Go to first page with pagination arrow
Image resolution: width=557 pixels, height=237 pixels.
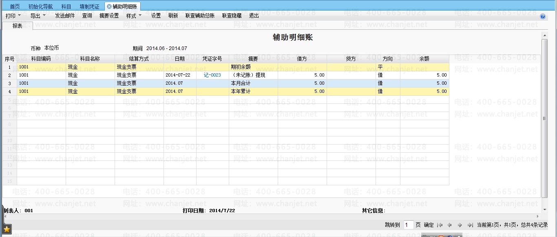click(440, 225)
